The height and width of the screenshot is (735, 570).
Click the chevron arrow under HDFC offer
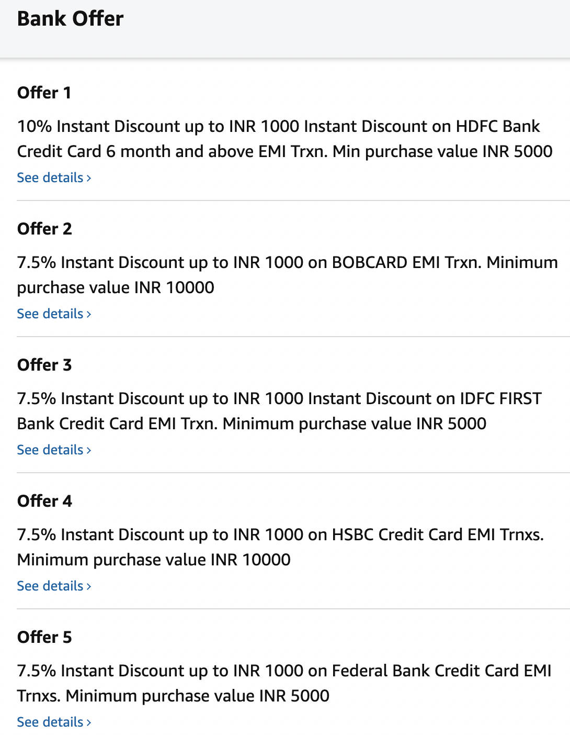pos(89,179)
